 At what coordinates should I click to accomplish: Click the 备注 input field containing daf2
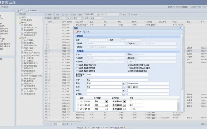pos(117,80)
